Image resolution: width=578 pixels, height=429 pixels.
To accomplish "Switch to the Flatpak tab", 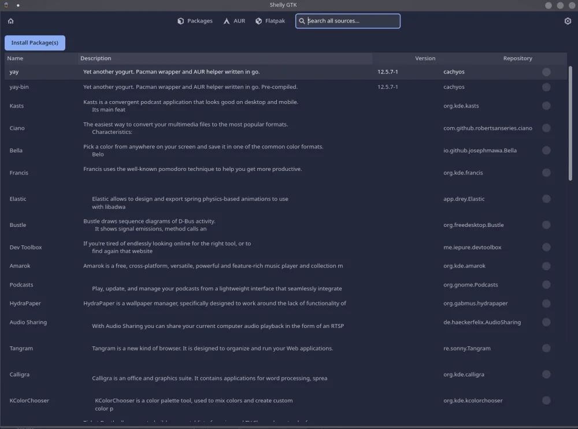I will (270, 21).
